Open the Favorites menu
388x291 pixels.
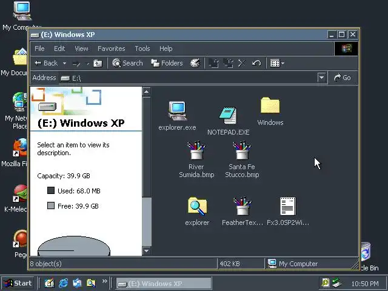click(x=112, y=48)
